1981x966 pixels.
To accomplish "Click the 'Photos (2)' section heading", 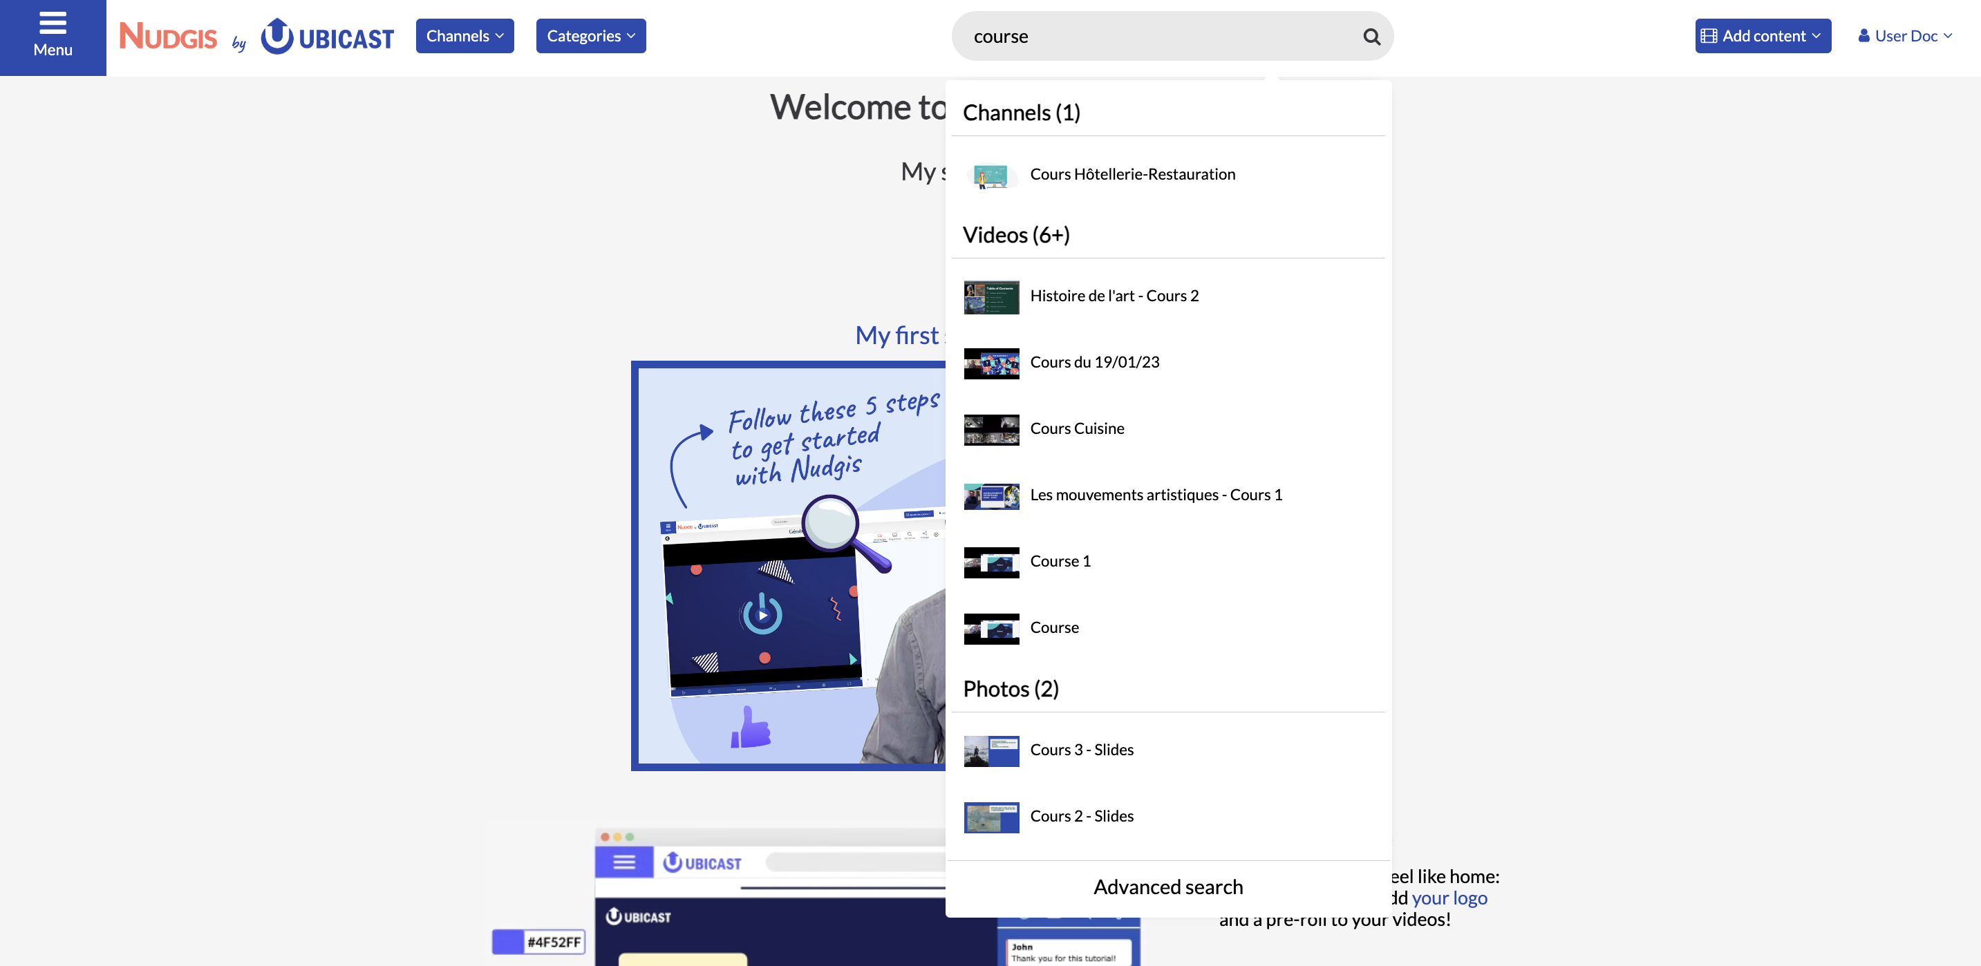I will coord(1011,690).
